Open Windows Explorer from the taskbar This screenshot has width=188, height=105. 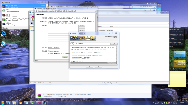pos(14,103)
